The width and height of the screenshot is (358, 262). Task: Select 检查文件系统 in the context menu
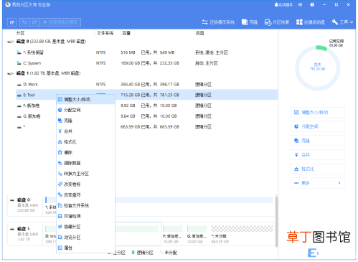point(85,205)
